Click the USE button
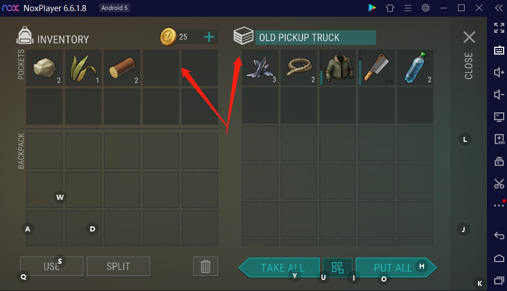The height and width of the screenshot is (291, 507). (52, 267)
